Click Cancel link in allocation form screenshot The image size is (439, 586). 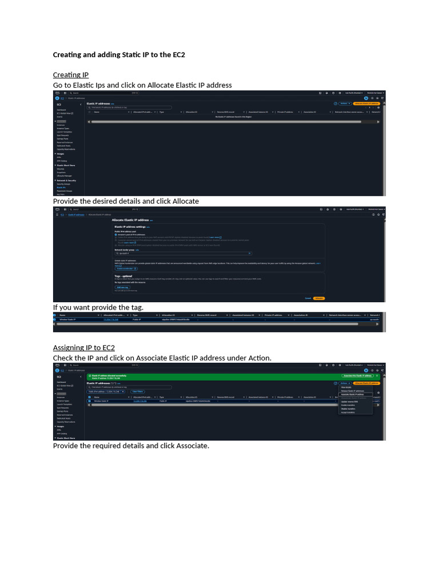[308, 298]
